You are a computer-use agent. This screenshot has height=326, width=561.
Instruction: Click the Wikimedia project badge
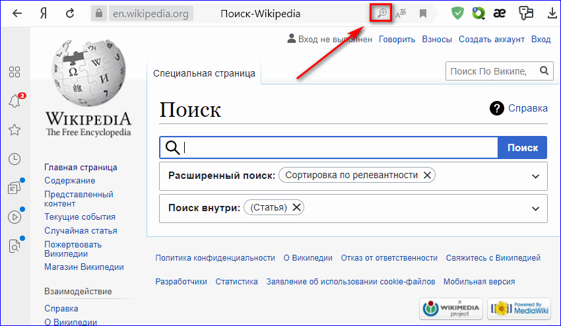(451, 308)
